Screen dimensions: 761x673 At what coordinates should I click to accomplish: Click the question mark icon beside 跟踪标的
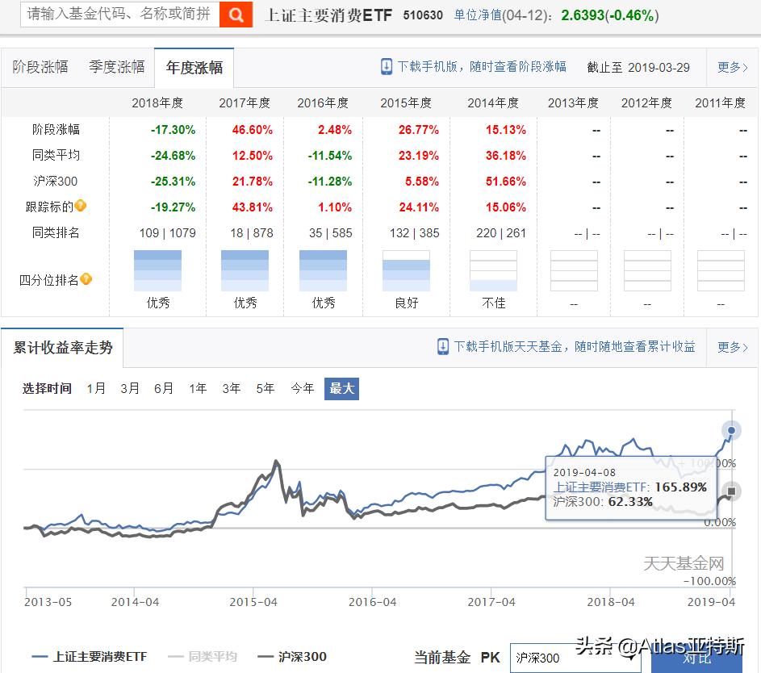(79, 207)
